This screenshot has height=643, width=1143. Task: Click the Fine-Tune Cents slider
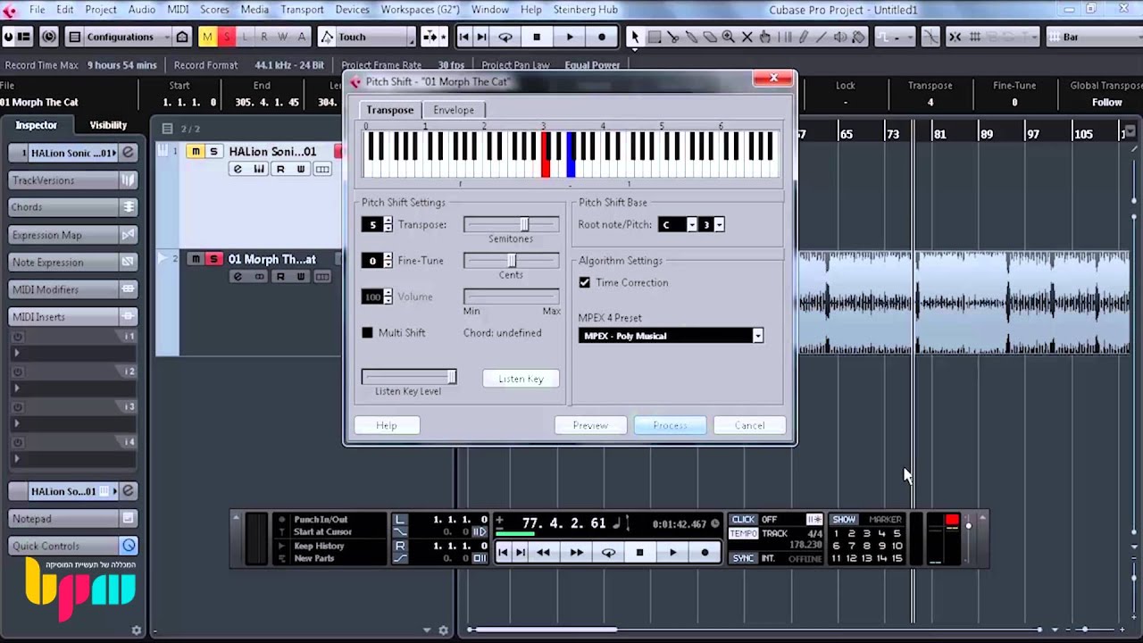511,260
